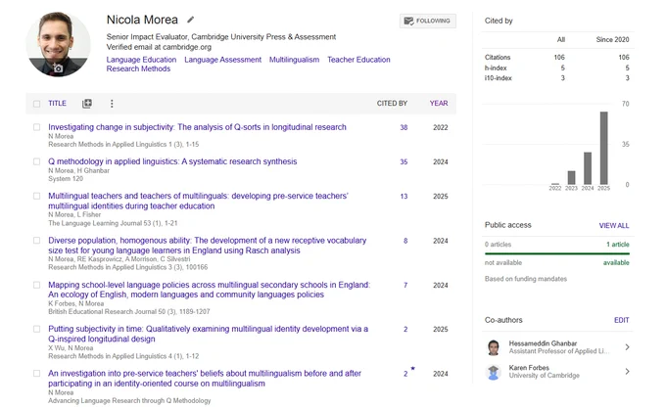Check the select-all box in title header
666x408 pixels.
[x=37, y=104]
